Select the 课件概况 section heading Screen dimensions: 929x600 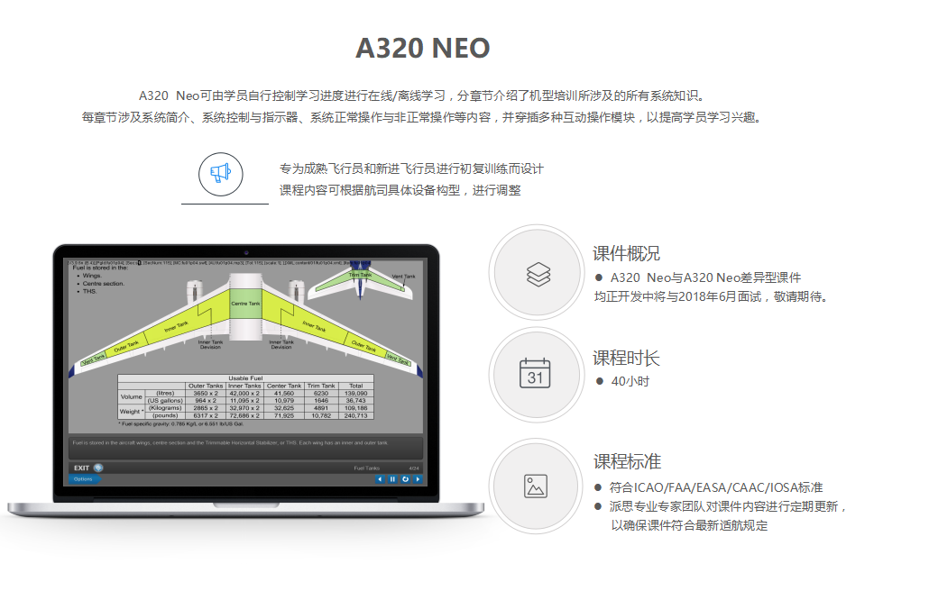tap(626, 254)
